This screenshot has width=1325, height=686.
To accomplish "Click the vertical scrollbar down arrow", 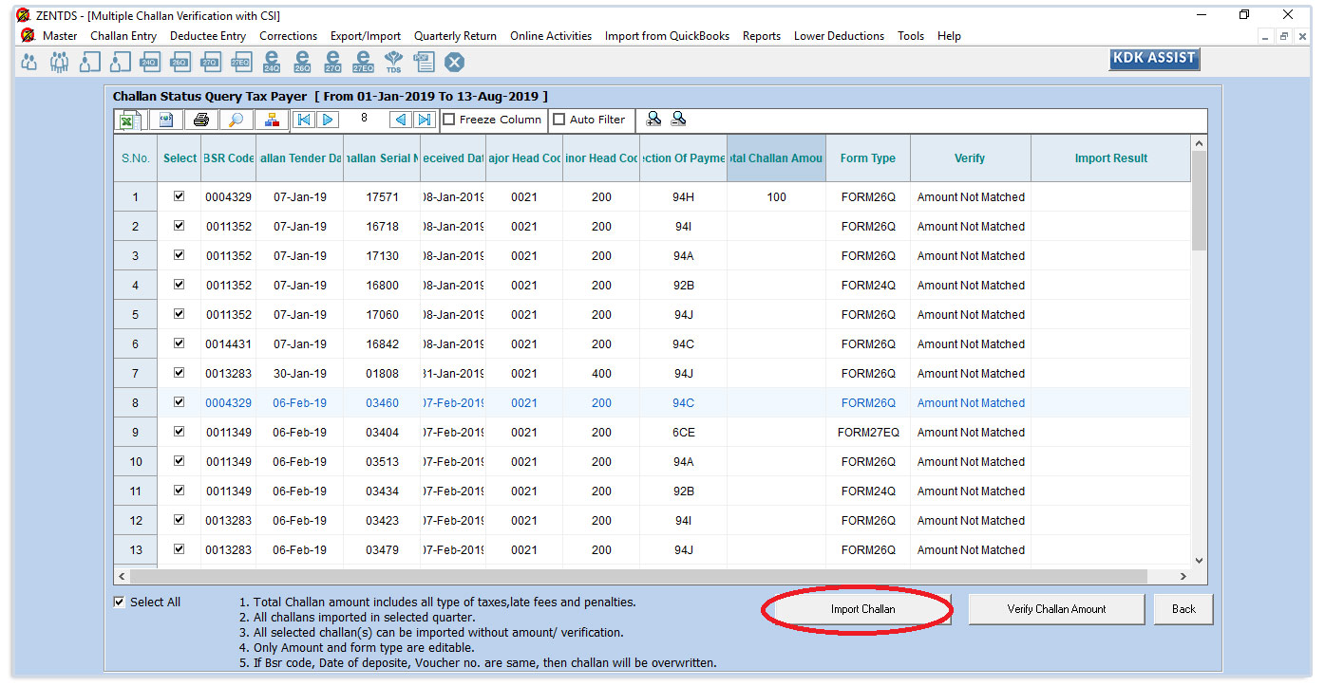I will 1199,561.
